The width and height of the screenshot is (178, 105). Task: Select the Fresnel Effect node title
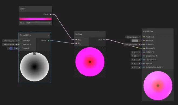pos(26,35)
